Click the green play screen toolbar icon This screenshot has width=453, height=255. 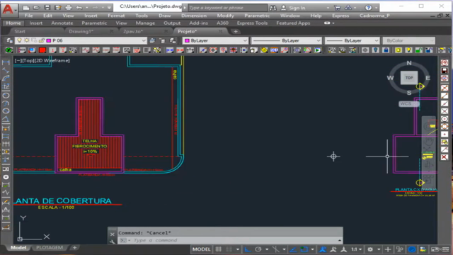[x=318, y=50]
